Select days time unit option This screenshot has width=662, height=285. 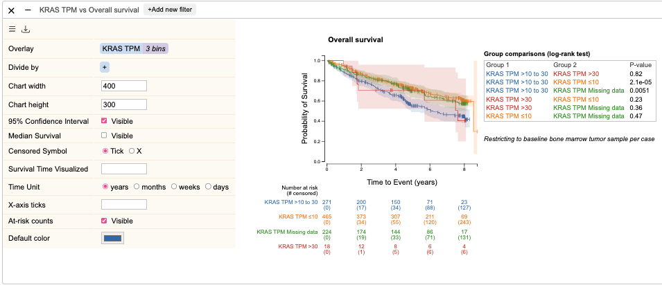(x=208, y=187)
